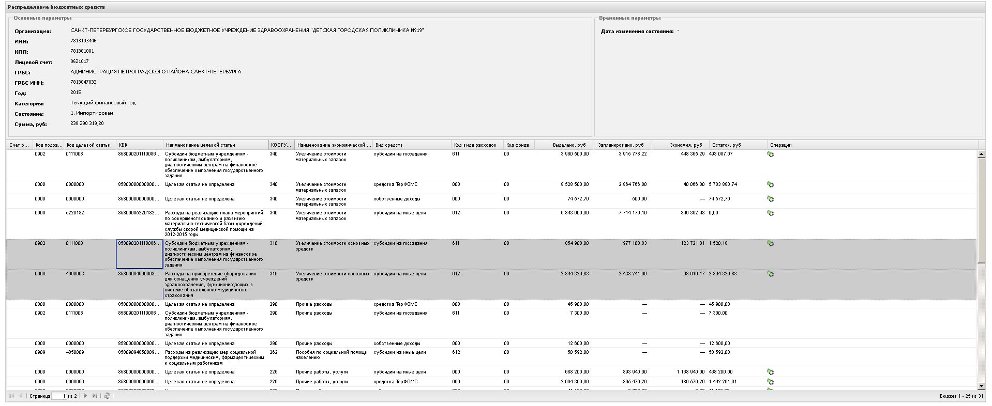Sort by 'Вид средств' column header

412,145
